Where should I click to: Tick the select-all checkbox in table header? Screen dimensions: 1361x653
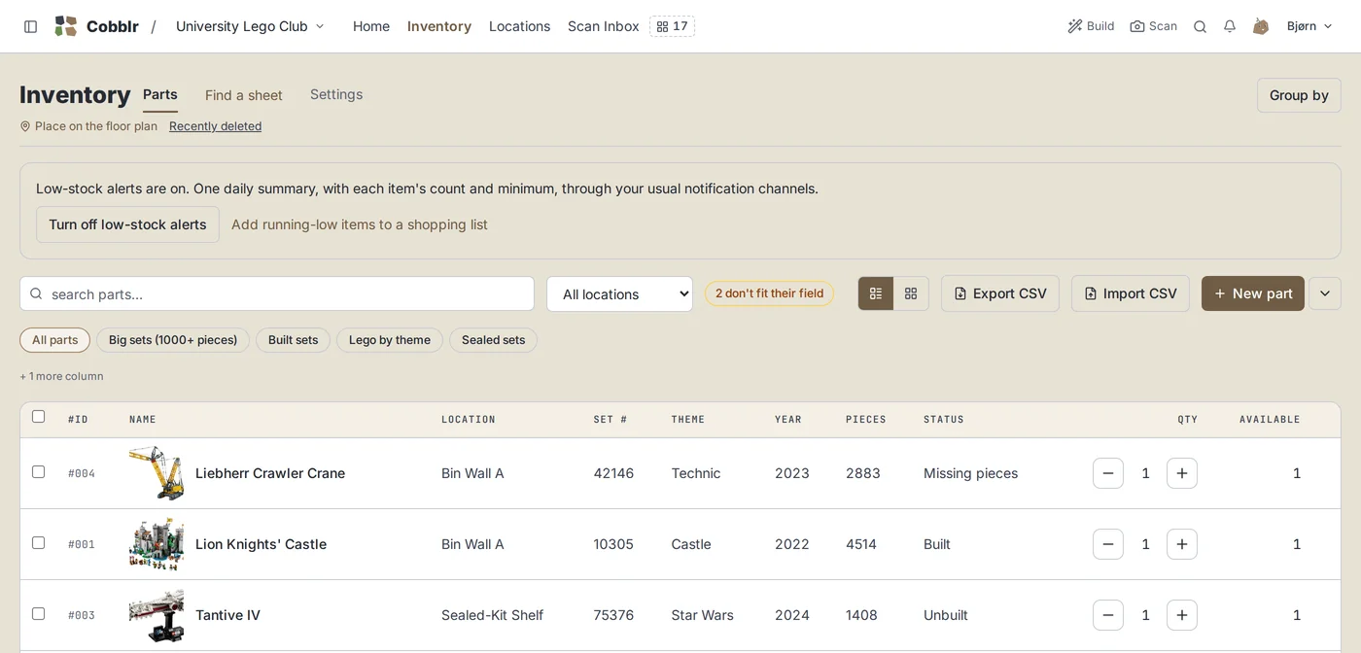[39, 417]
